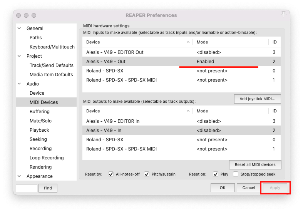Open the Buffering preferences page

39,112
